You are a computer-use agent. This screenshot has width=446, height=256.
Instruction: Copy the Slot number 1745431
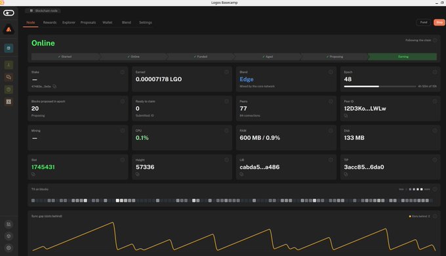click(x=33, y=174)
